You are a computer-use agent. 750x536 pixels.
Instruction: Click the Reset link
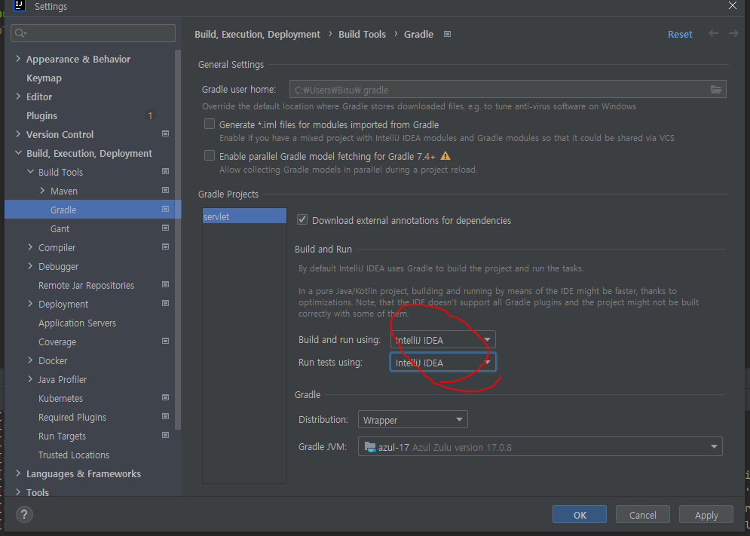pos(680,35)
